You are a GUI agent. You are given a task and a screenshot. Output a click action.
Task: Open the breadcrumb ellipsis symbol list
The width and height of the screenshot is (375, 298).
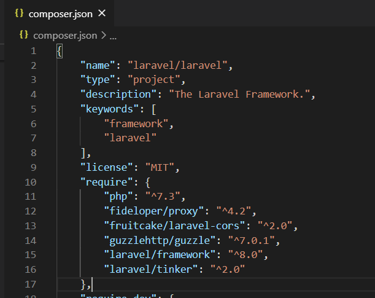[113, 37]
